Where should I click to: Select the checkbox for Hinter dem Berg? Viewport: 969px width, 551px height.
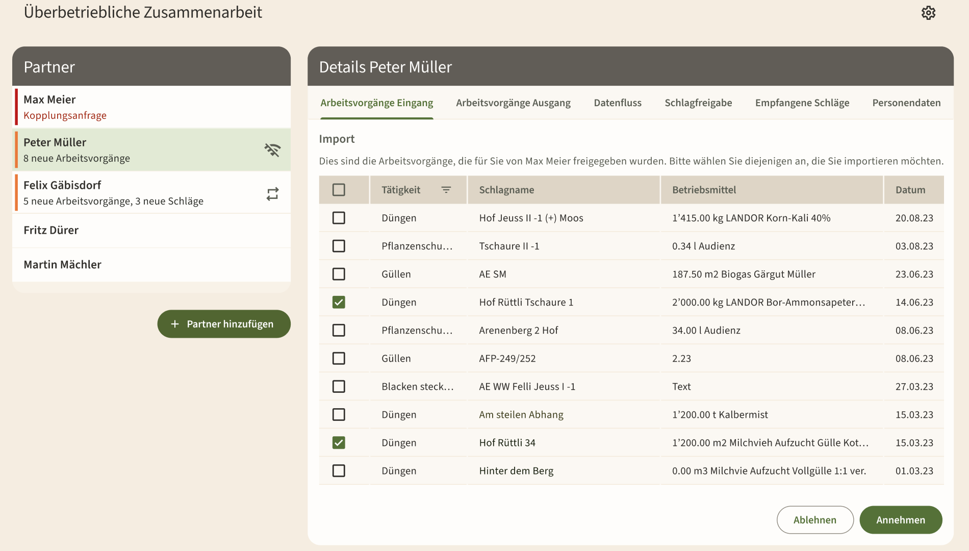[x=339, y=470]
